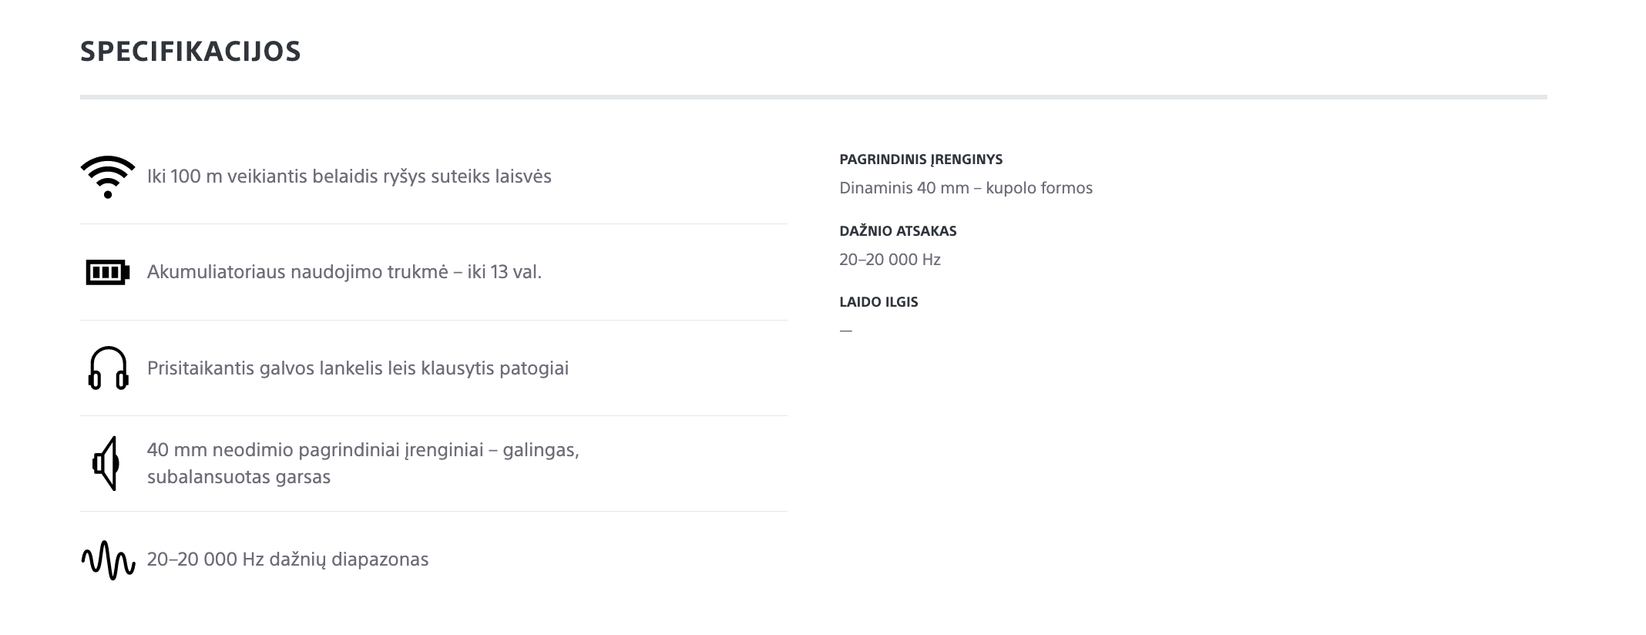
Task: Click the PAGRINDINIS ĮRENGINYS label
Action: pos(921,160)
